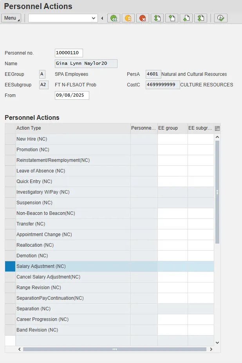Viewport: 242px width, 363px height.
Task: Open the Menu button dropdown
Action: point(11,18)
